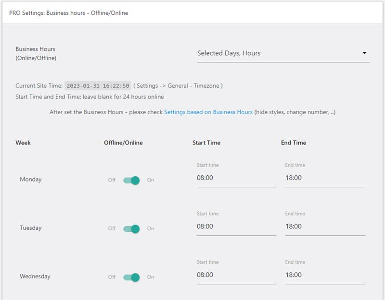Focus the Tuesday start time input
385x300 pixels.
pyautogui.click(x=236, y=227)
